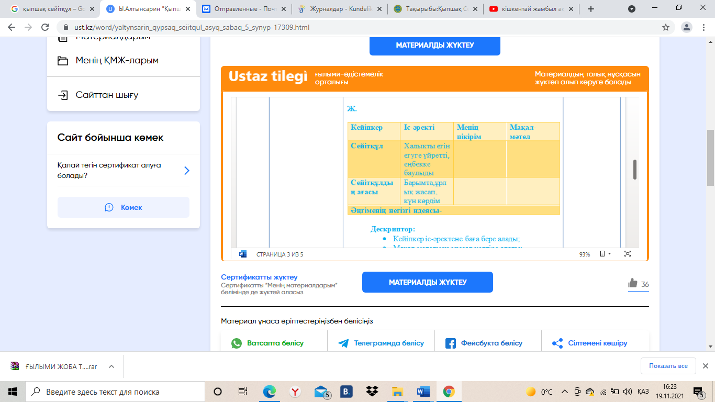Switch to the Отправленные mail tab
Image resolution: width=715 pixels, height=402 pixels.
pyautogui.click(x=243, y=9)
